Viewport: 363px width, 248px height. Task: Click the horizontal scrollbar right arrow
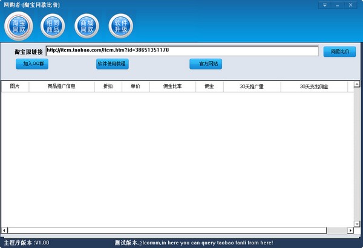(x=350, y=230)
